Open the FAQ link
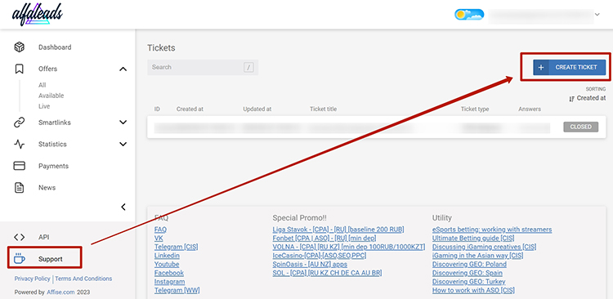The width and height of the screenshot is (613, 299). click(x=160, y=230)
